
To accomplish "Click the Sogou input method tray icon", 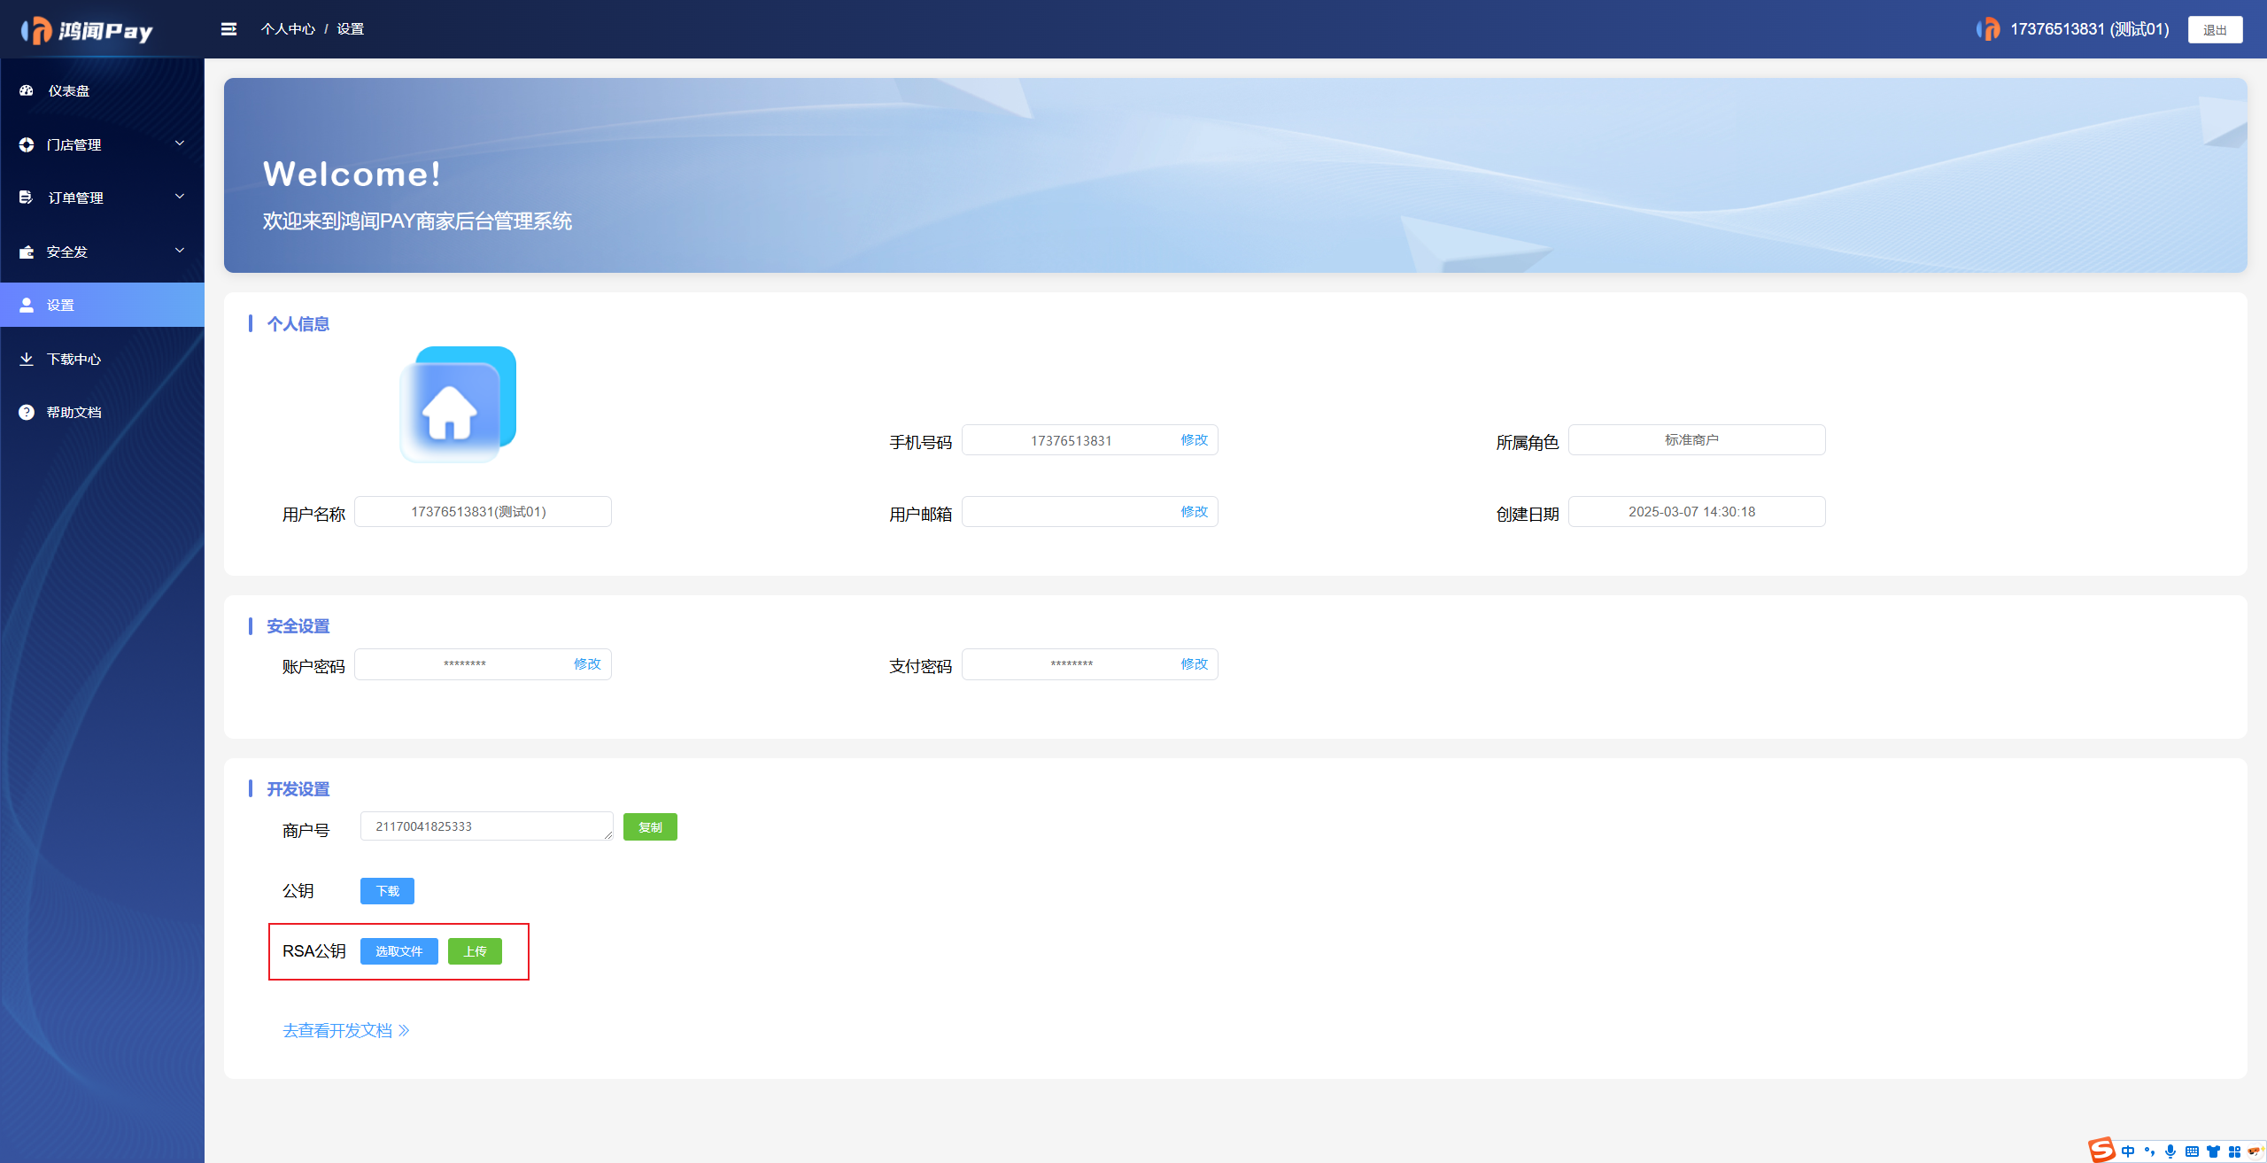I will click(x=2102, y=1150).
